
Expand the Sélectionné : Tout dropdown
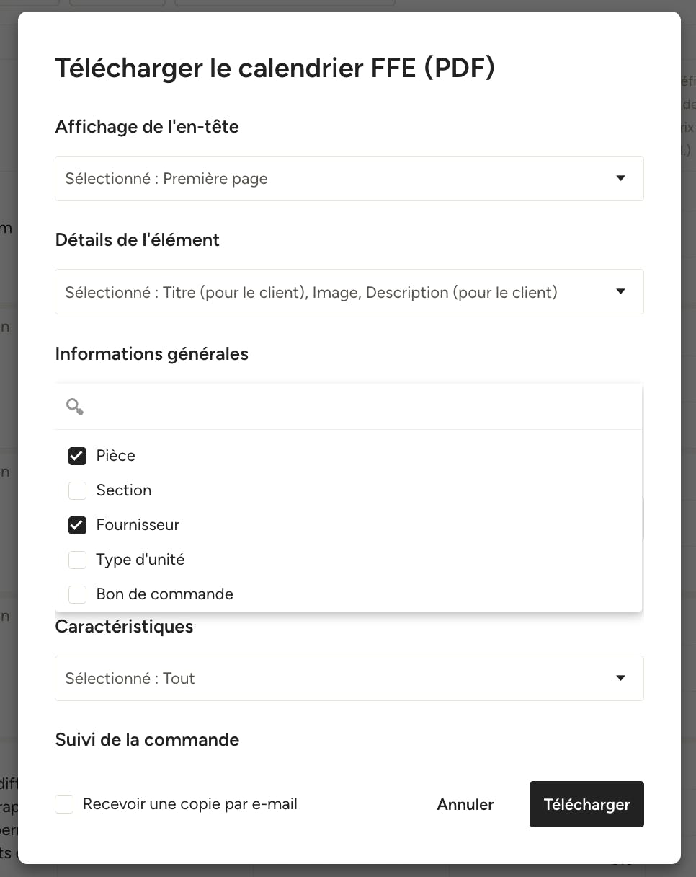(349, 678)
